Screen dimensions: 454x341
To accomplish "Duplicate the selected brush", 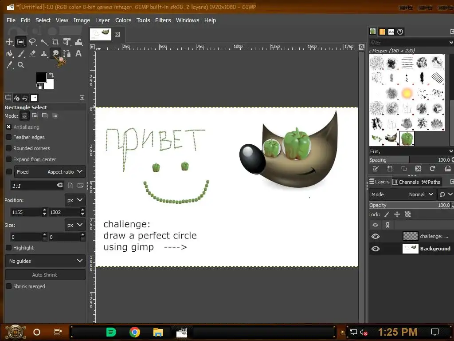I will (404, 169).
